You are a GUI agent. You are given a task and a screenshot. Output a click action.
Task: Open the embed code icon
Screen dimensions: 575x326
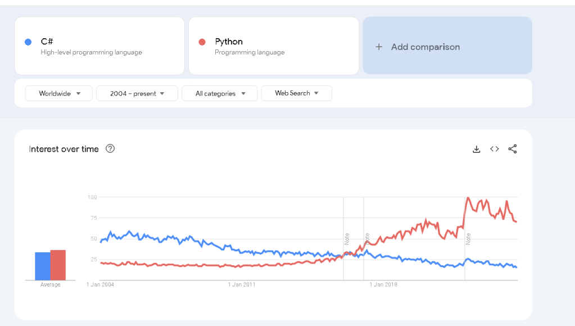(494, 149)
